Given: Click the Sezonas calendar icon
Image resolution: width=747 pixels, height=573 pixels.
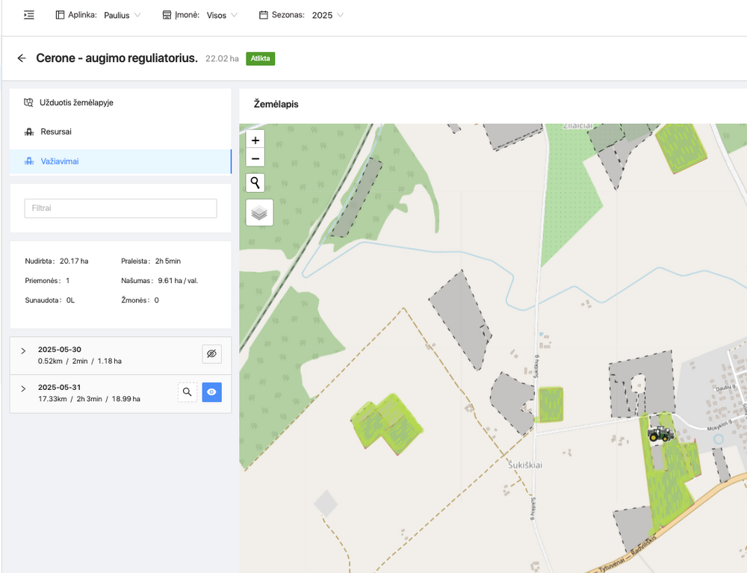Looking at the screenshot, I should click(264, 15).
